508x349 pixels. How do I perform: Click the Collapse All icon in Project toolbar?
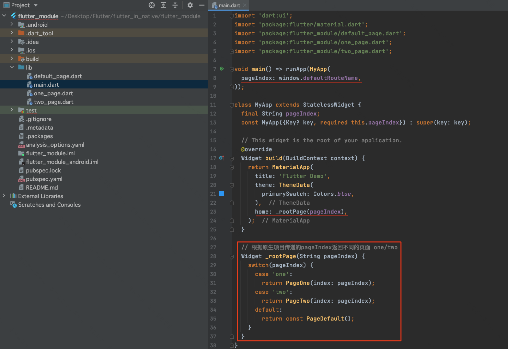click(175, 5)
